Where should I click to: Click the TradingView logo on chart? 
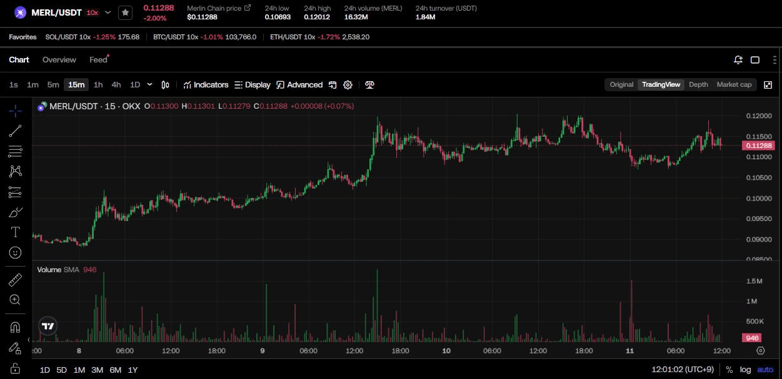tap(48, 326)
